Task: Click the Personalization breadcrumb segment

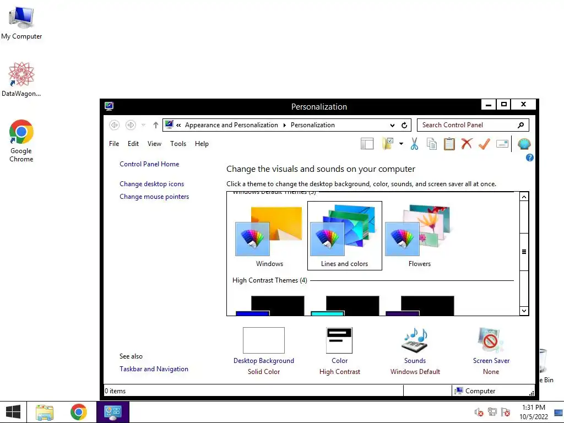Action: pyautogui.click(x=313, y=125)
